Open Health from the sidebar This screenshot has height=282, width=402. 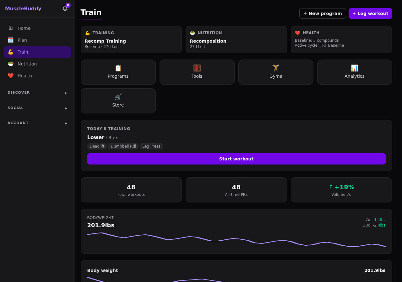tap(37, 76)
